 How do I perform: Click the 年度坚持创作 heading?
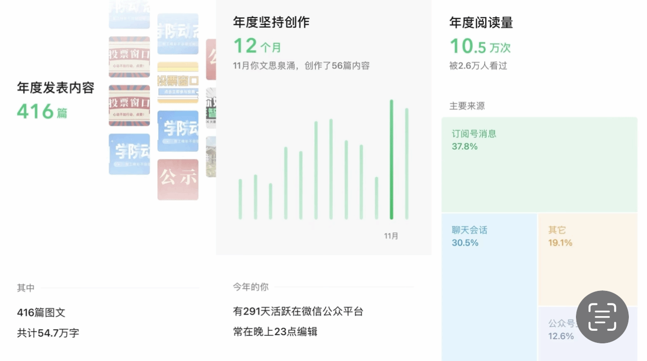tap(271, 22)
